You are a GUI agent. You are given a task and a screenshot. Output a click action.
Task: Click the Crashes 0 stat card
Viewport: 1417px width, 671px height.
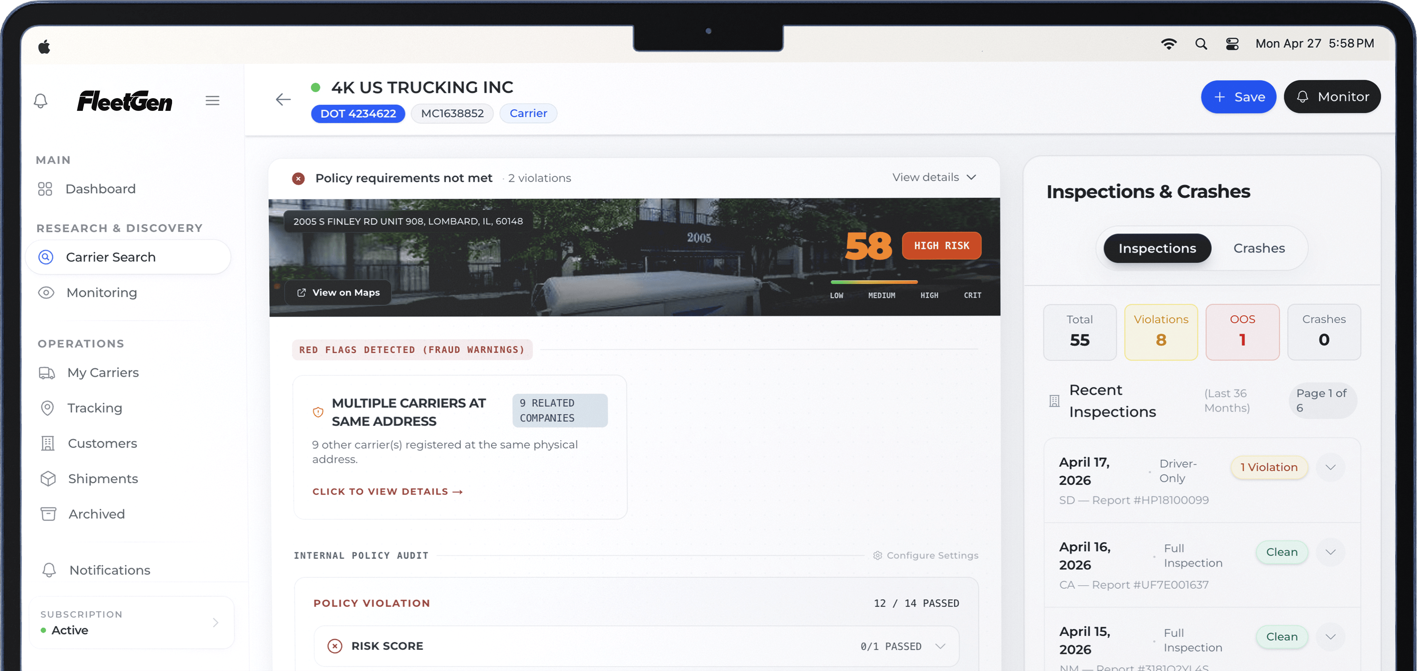pos(1324,333)
